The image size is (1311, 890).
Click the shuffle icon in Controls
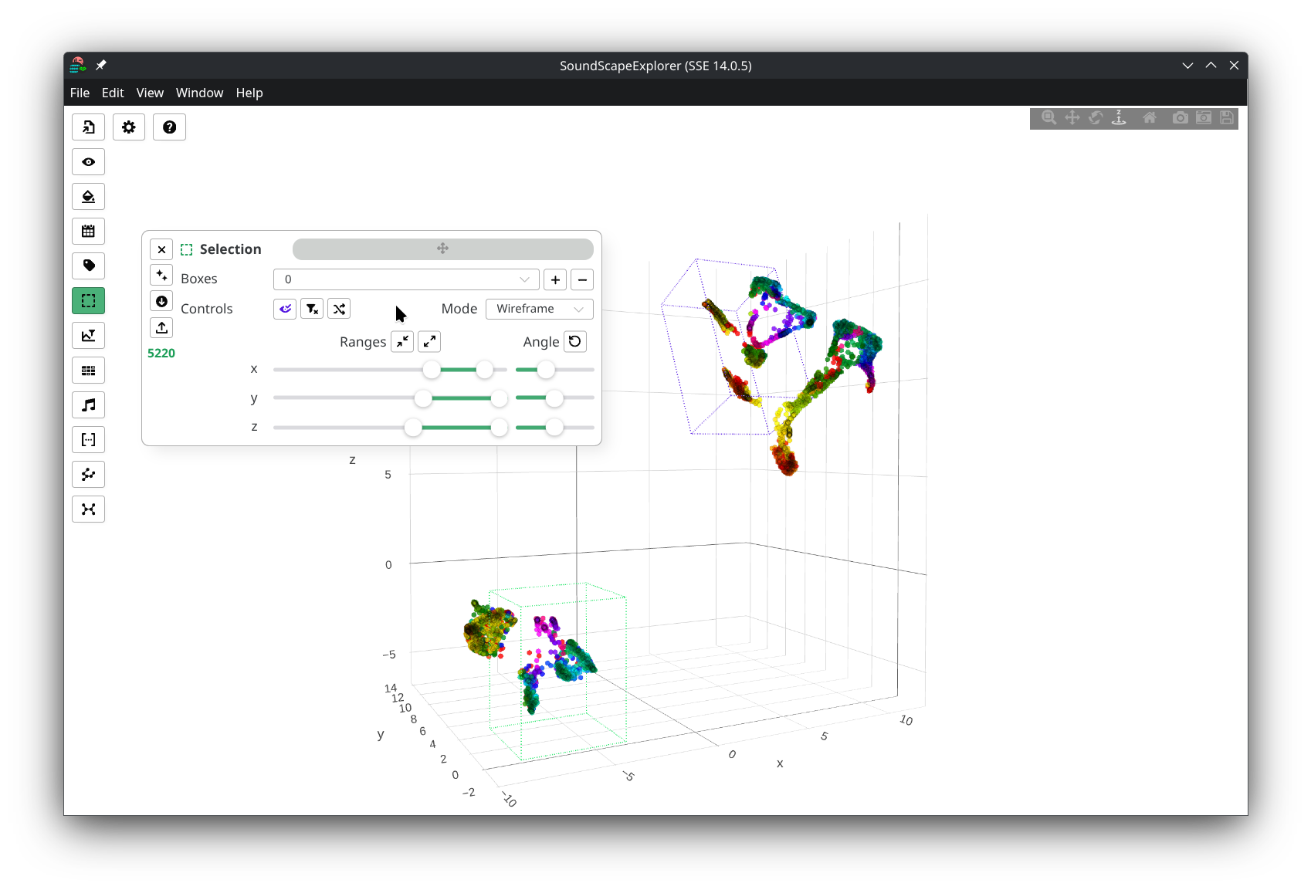(339, 309)
